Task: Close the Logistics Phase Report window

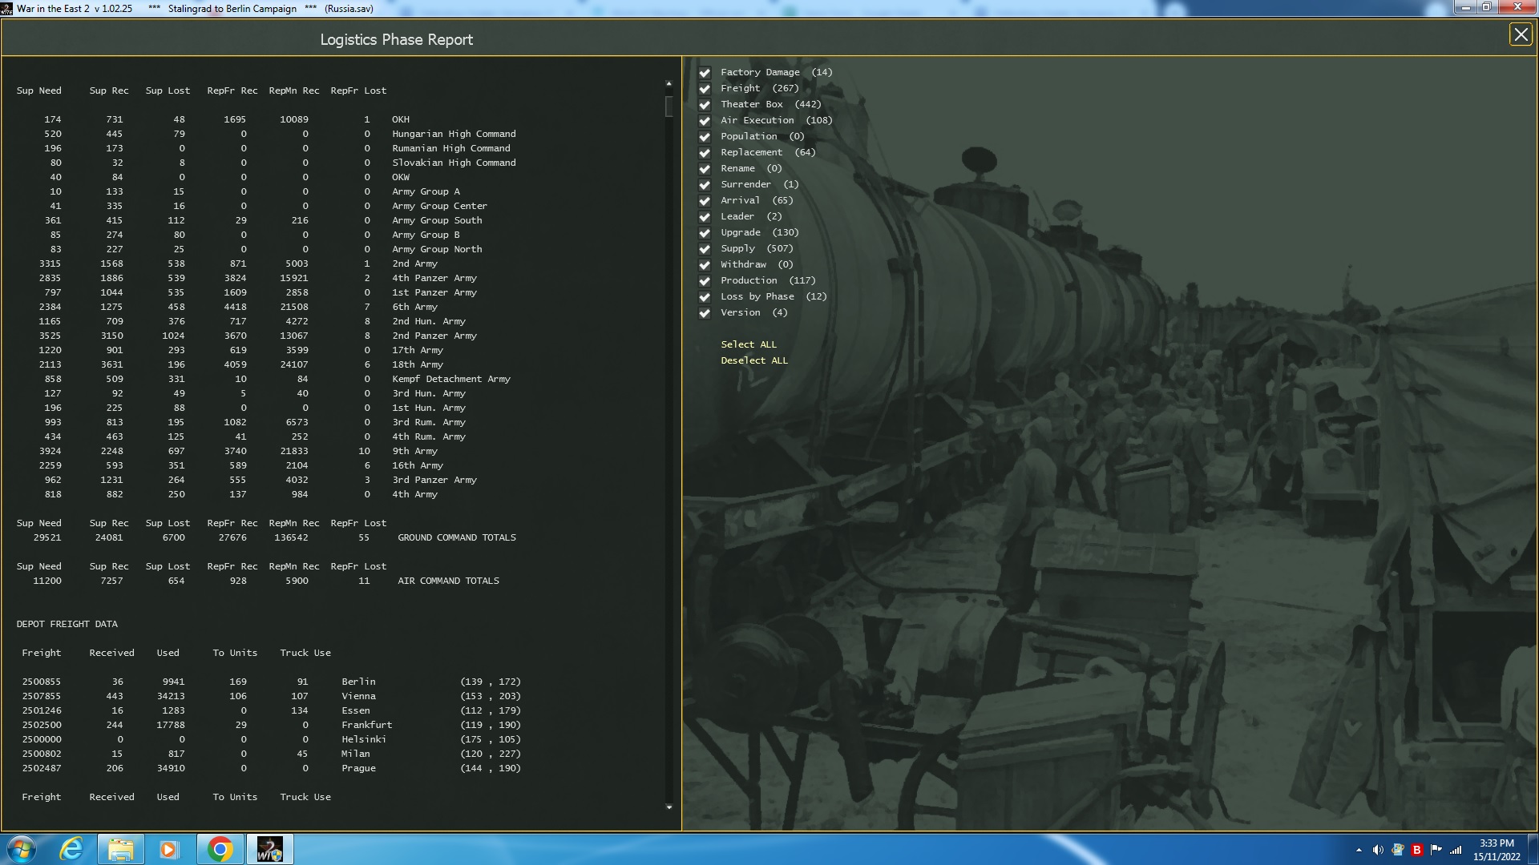Action: click(x=1521, y=34)
